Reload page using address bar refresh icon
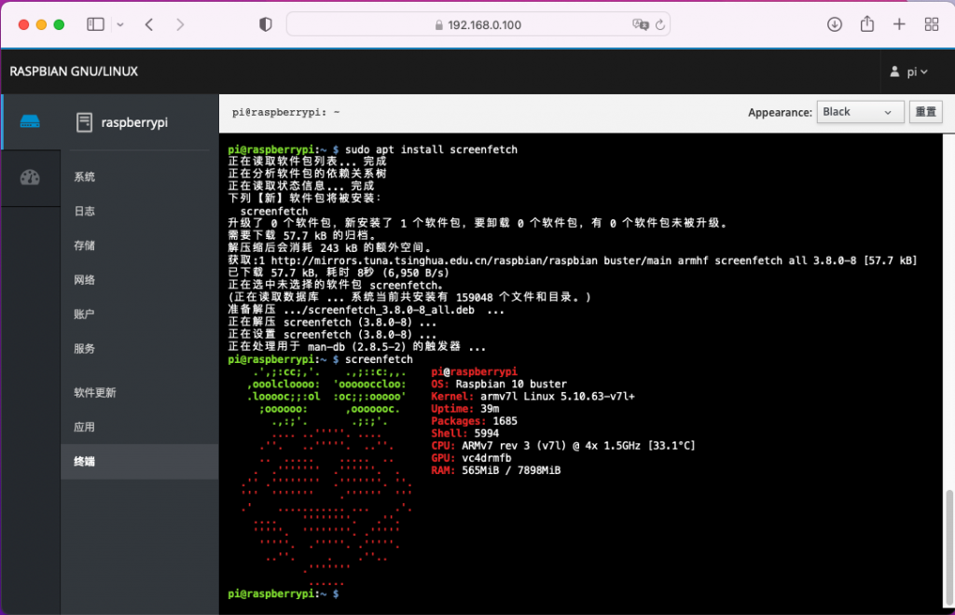The width and height of the screenshot is (955, 615). pyautogui.click(x=660, y=24)
